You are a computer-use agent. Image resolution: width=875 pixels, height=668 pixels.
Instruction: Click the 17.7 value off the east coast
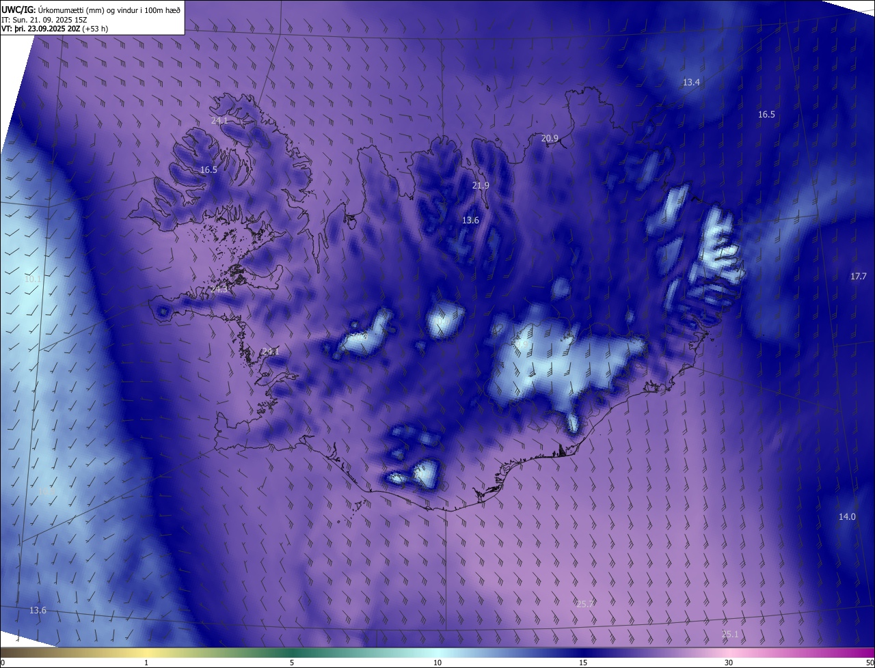click(x=858, y=276)
